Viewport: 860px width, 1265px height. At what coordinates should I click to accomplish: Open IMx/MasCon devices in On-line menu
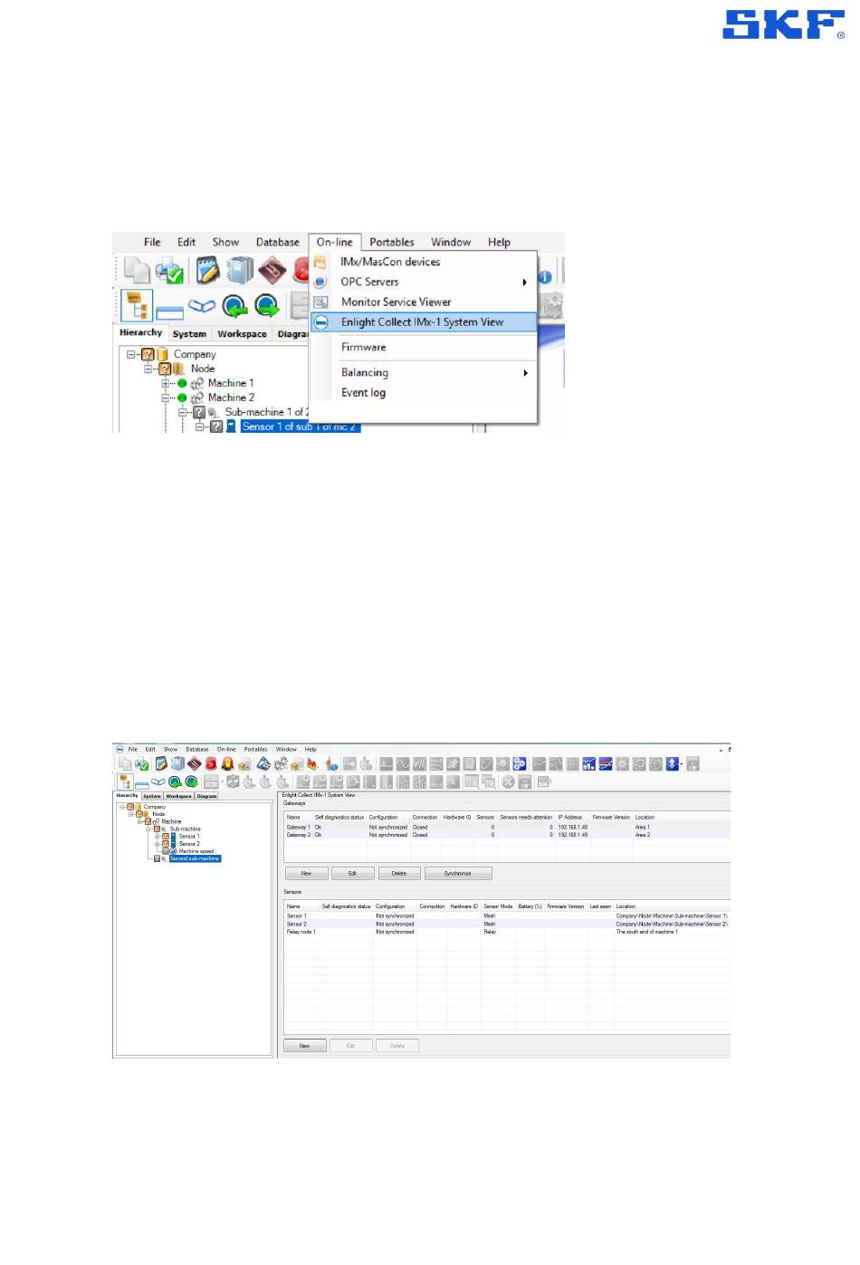point(390,262)
